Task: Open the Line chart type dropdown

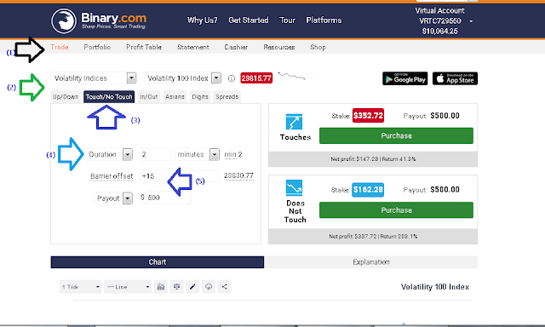Action: (x=128, y=287)
